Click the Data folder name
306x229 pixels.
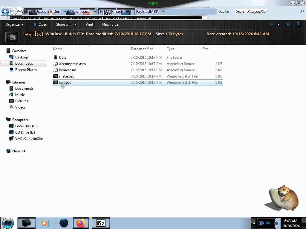(x=63, y=58)
